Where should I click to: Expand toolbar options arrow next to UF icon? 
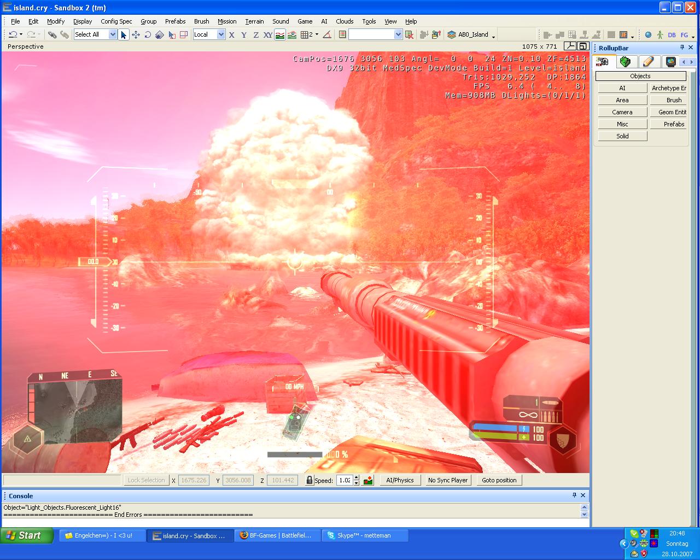(x=632, y=37)
